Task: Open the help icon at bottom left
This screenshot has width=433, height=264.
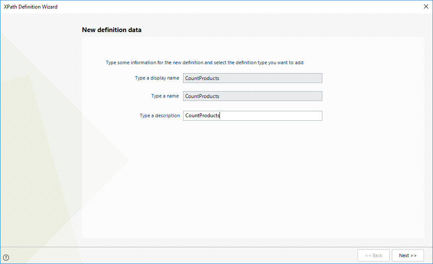Action: pyautogui.click(x=6, y=258)
